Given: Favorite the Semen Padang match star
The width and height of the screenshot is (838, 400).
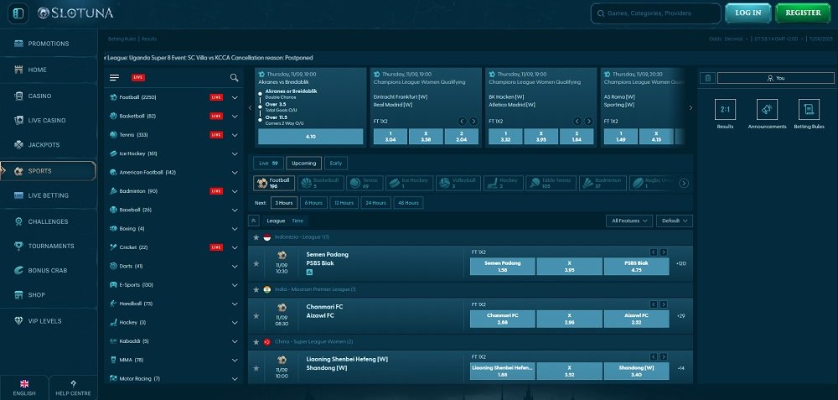Looking at the screenshot, I should tap(256, 263).
